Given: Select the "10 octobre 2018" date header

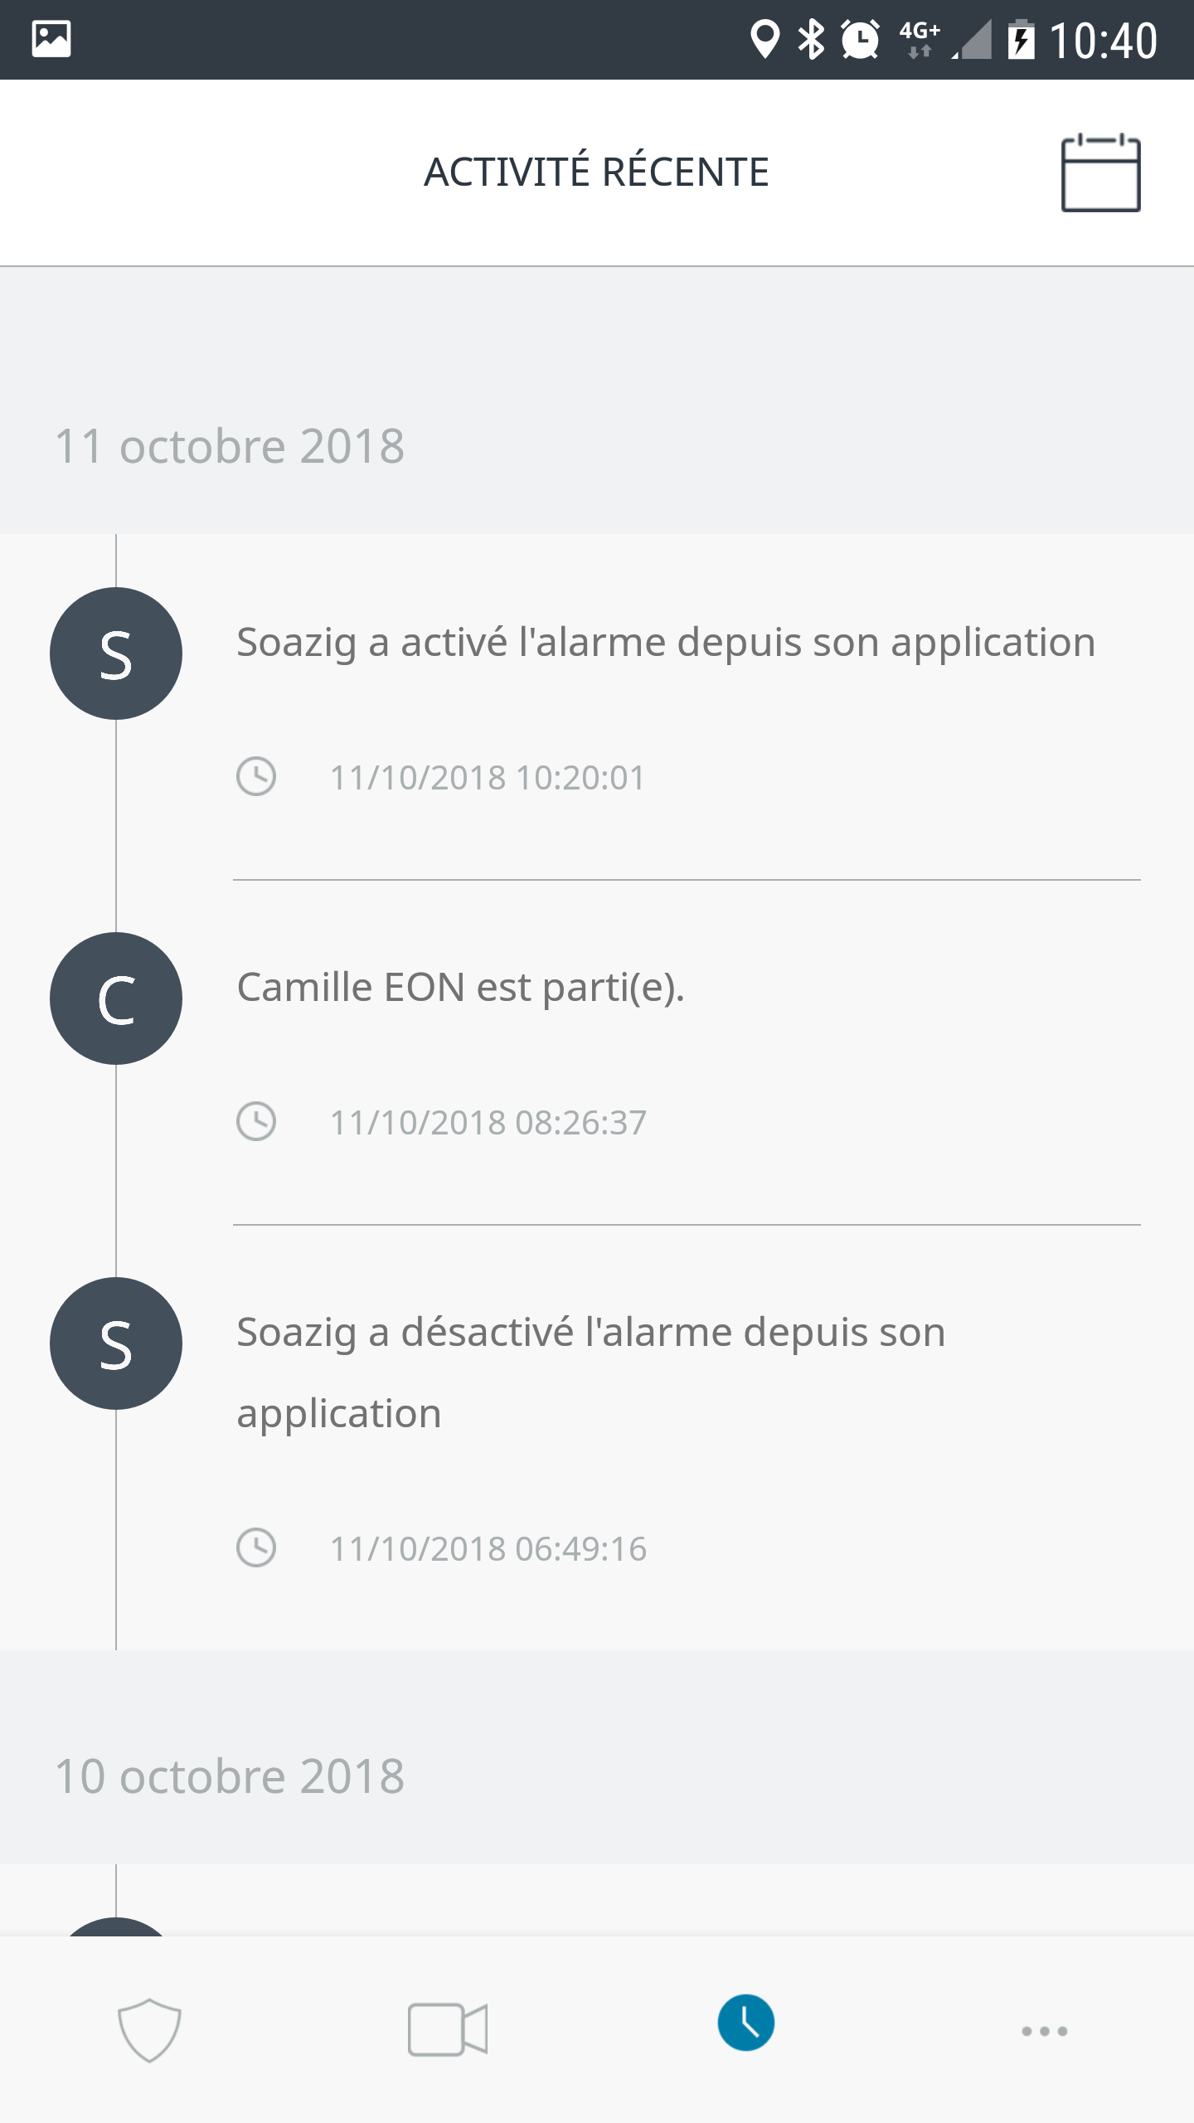Looking at the screenshot, I should pos(230,1777).
